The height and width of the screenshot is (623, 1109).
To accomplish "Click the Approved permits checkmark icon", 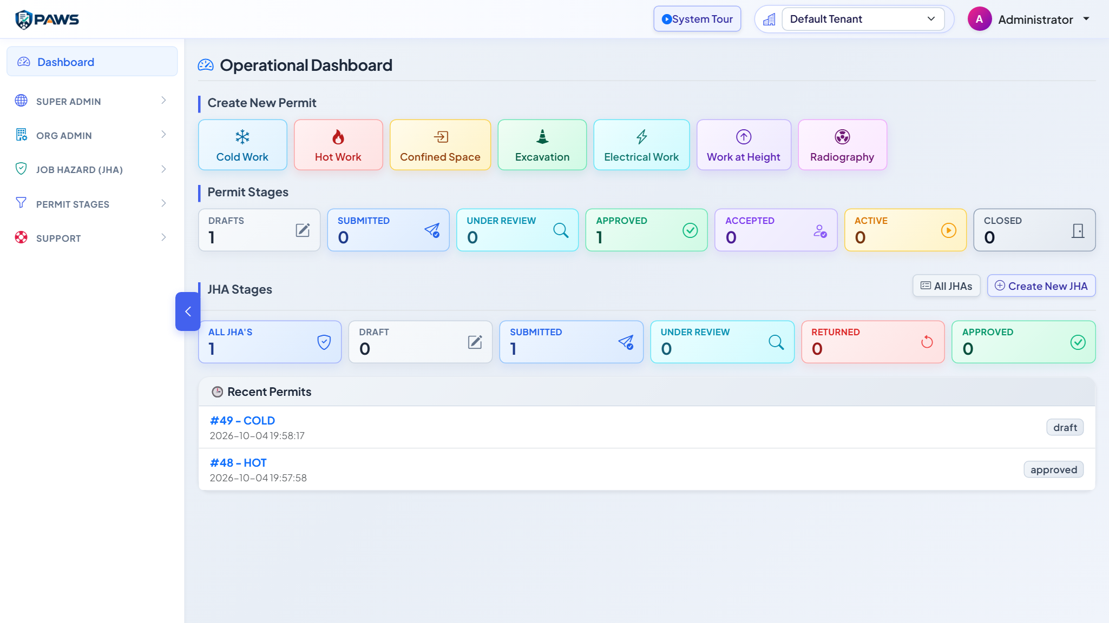I will (690, 230).
